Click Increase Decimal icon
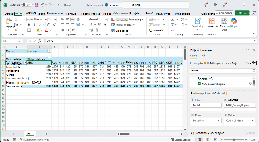Screen dimensions: 259x142 pos(91,30)
